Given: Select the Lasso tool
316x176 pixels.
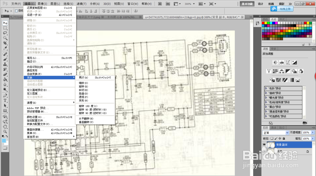Looking at the screenshot, I should point(5,33).
